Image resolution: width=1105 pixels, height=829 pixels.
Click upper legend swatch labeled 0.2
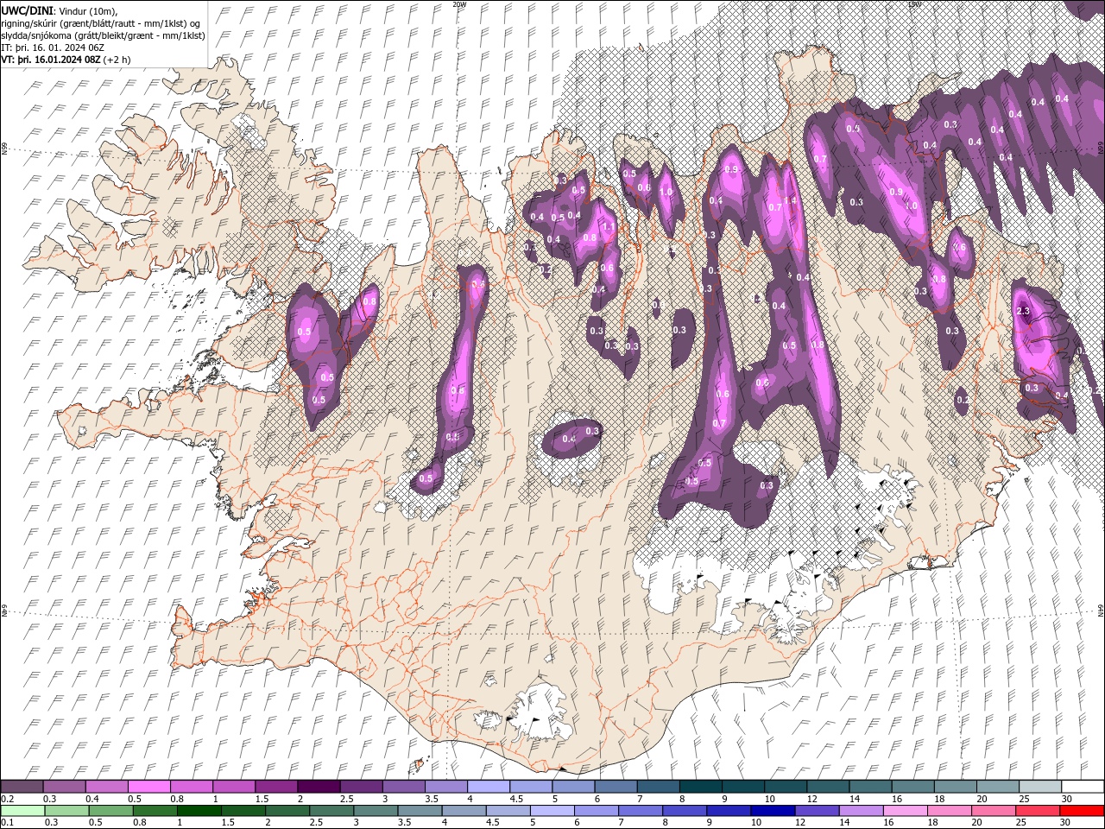point(22,787)
